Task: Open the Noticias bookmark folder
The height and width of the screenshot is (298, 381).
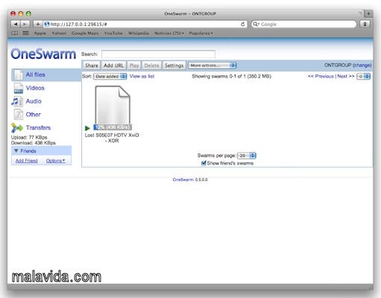Action: [169, 33]
